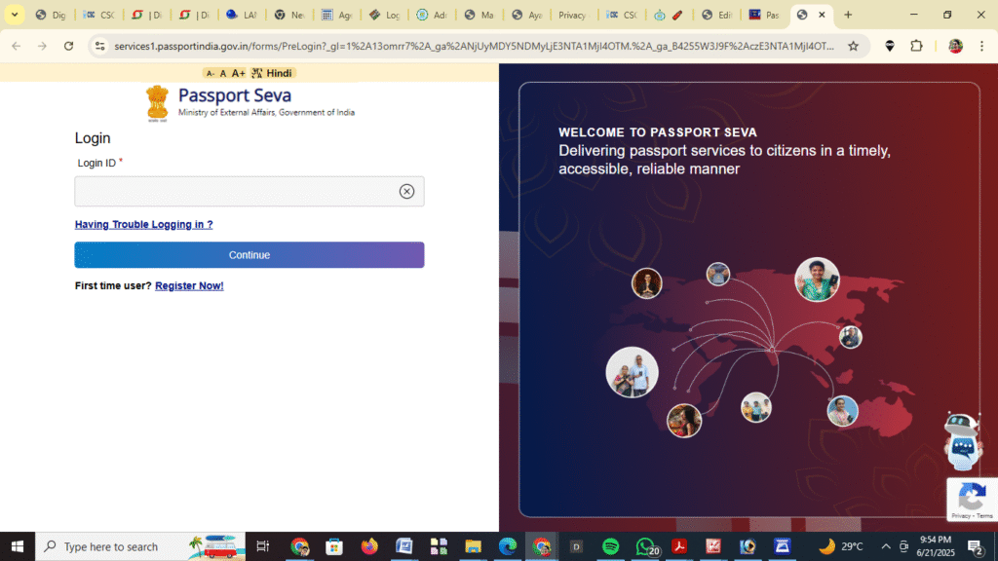Viewport: 998px width, 561px height.
Task: Click the Continue button
Action: click(x=249, y=255)
